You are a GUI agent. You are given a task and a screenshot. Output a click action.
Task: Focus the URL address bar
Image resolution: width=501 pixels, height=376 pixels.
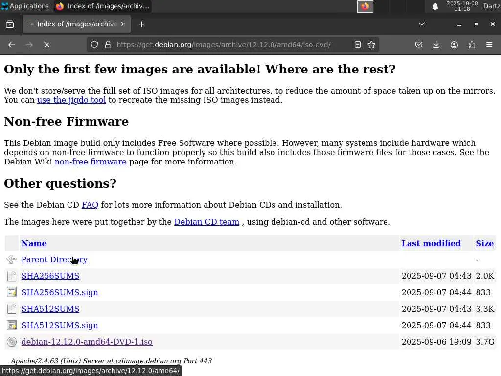pos(224,45)
